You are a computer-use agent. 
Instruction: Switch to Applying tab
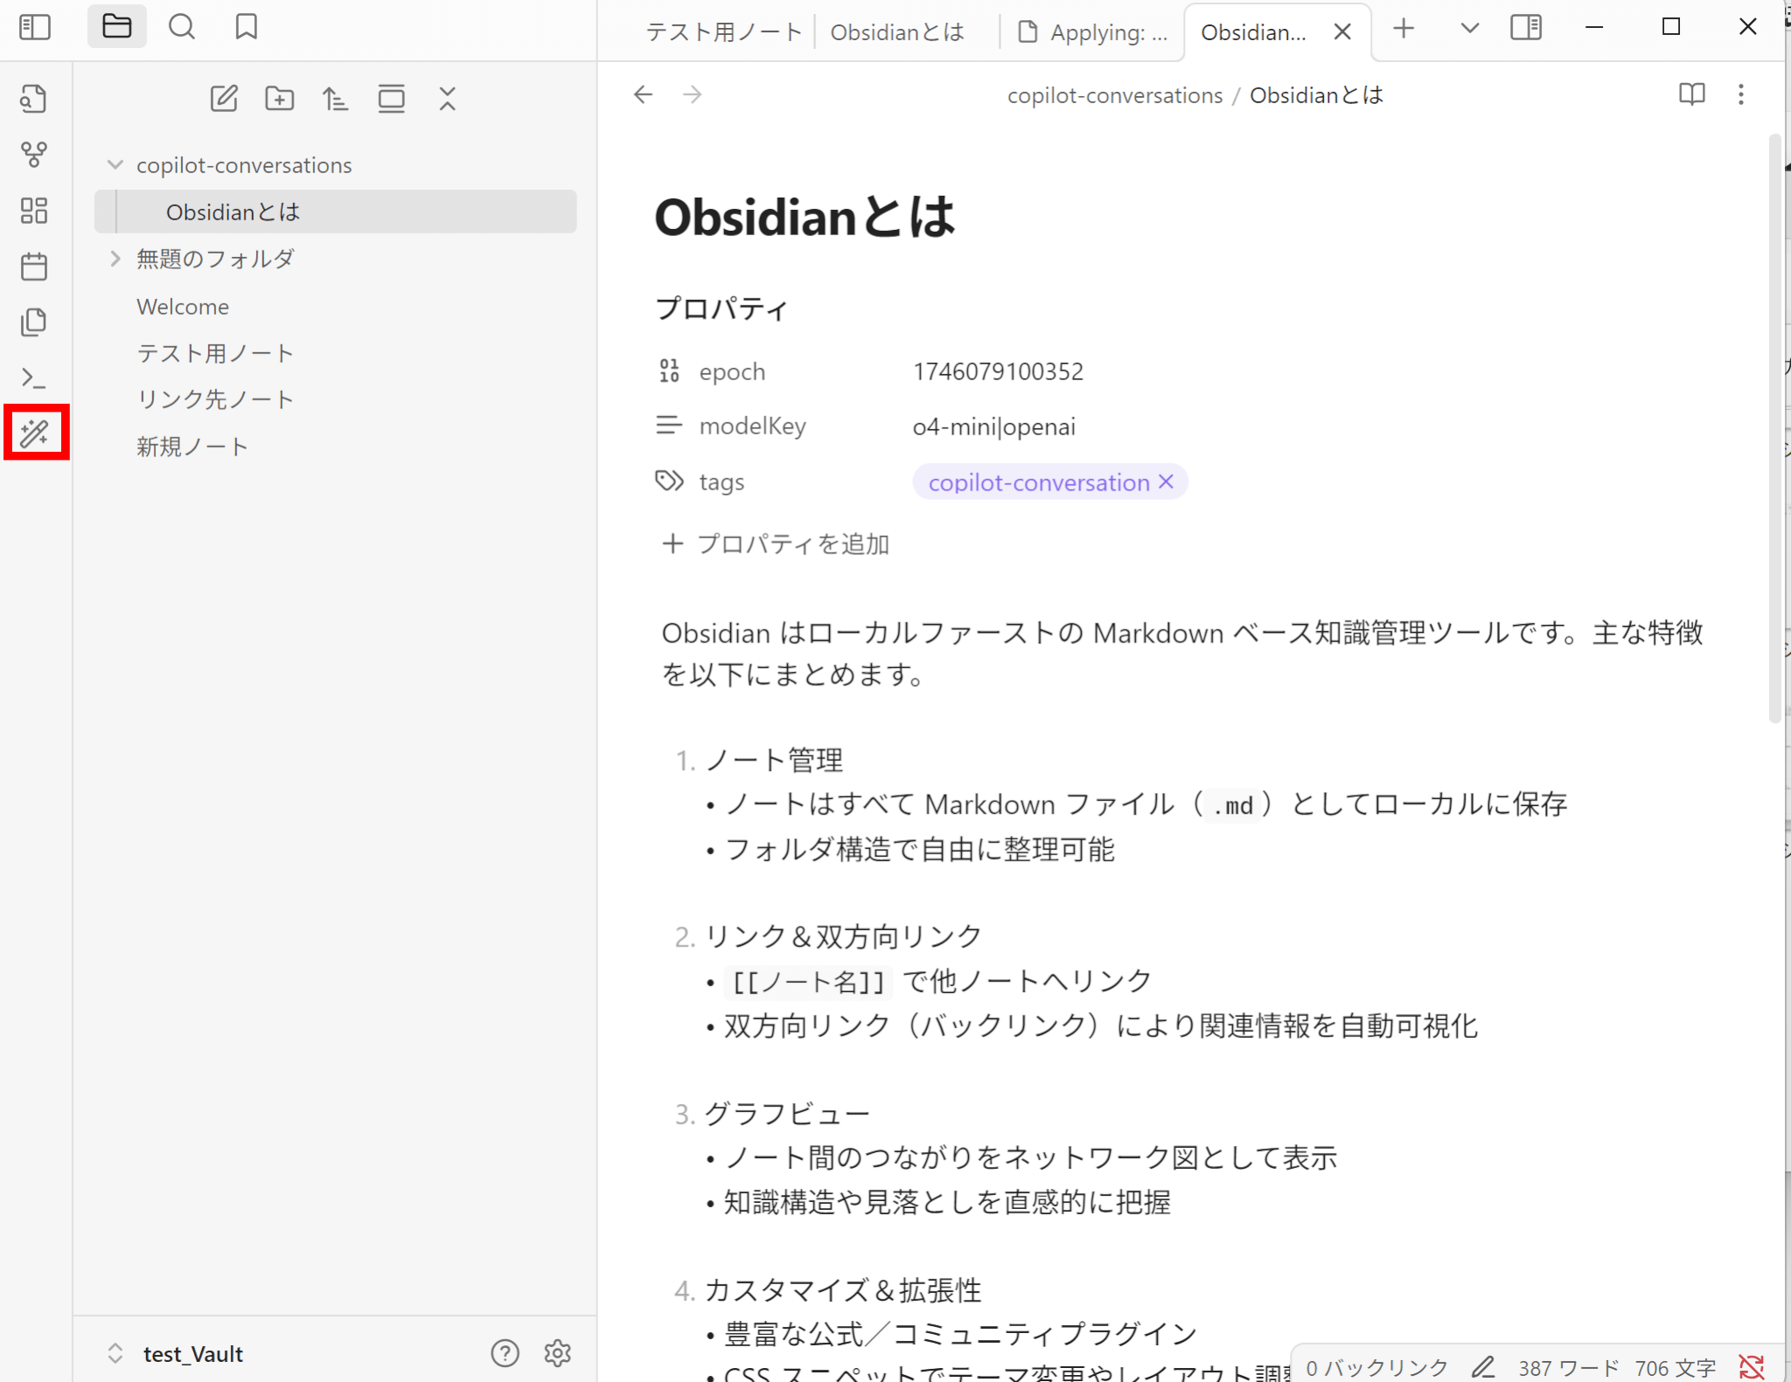[1093, 32]
